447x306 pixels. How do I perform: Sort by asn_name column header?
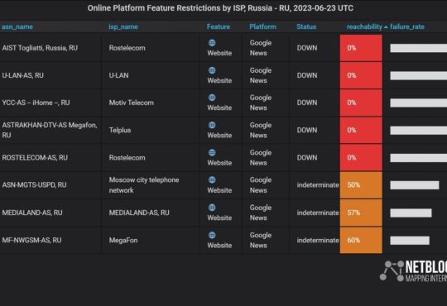[17, 26]
